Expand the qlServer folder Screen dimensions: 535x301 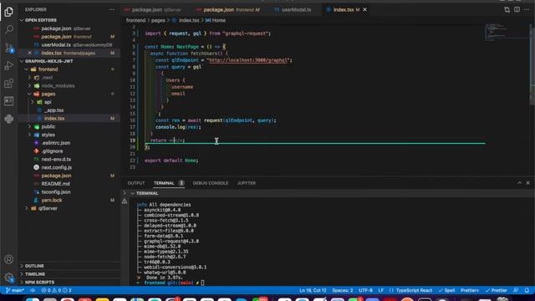(x=48, y=208)
